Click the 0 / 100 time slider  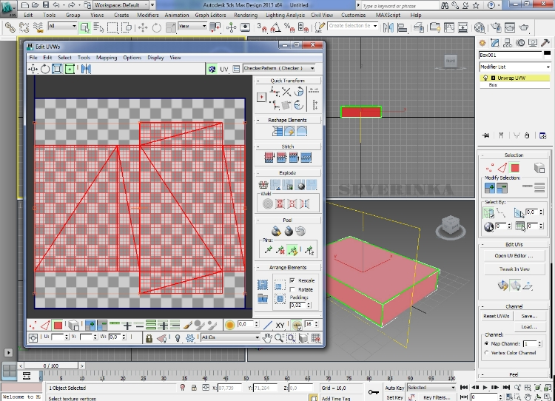pyautogui.click(x=51, y=365)
